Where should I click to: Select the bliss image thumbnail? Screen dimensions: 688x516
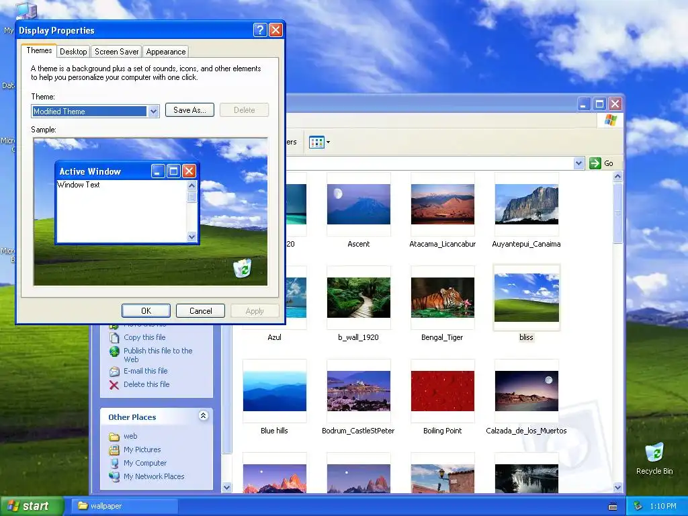(x=527, y=298)
